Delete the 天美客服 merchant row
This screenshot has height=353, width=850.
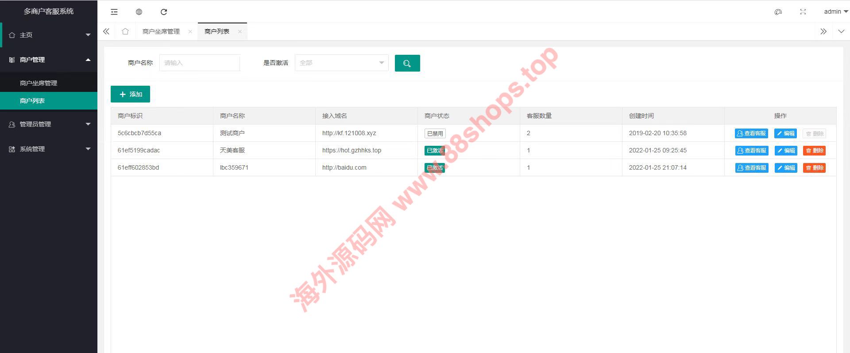click(814, 151)
